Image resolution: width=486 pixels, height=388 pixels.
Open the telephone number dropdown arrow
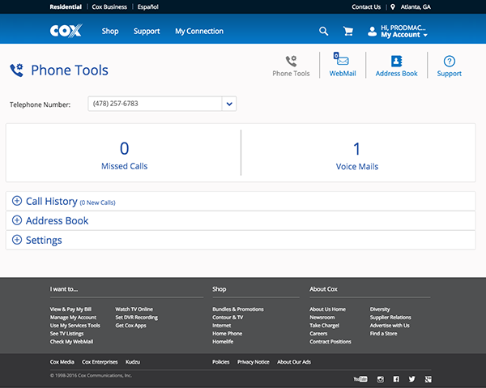point(229,104)
